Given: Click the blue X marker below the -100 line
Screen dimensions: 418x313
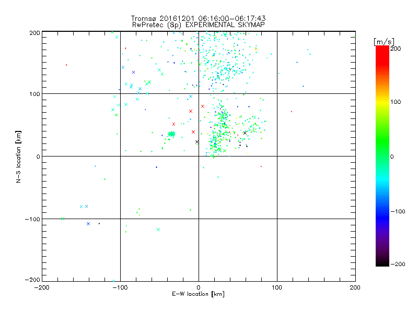Looking at the screenshot, I should (88, 224).
